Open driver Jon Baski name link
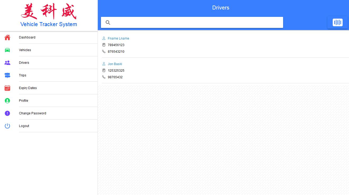349x195 pixels. pyautogui.click(x=115, y=64)
